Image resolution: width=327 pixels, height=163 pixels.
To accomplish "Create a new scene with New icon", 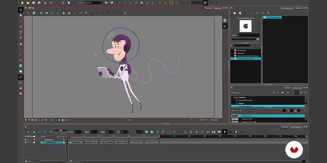I will tap(22, 3).
